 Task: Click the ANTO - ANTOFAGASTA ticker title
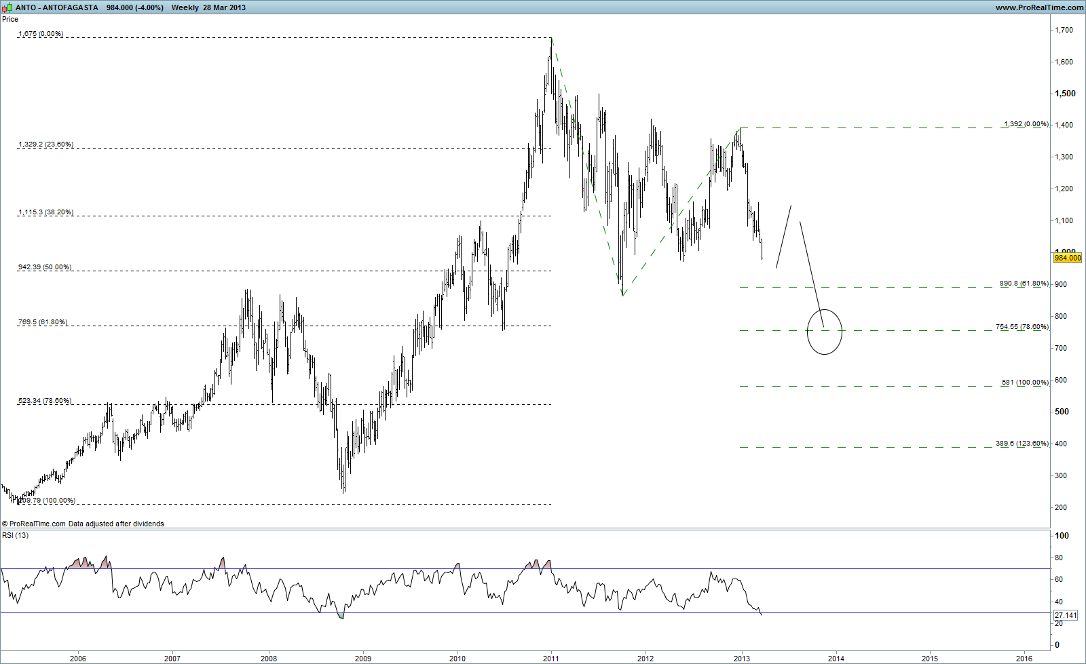[x=57, y=7]
